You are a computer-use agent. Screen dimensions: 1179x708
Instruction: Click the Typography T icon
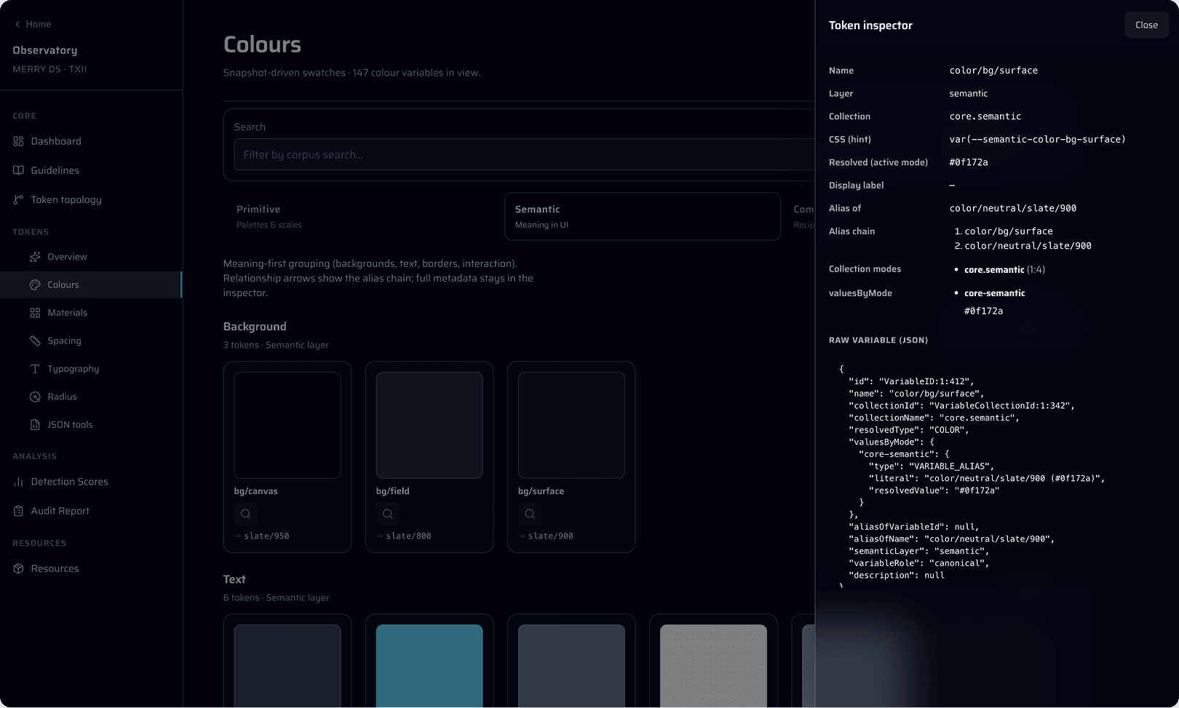coord(35,369)
